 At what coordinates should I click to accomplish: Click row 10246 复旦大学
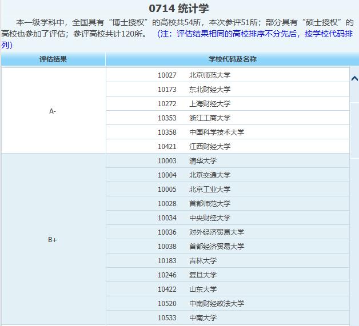click(x=228, y=275)
